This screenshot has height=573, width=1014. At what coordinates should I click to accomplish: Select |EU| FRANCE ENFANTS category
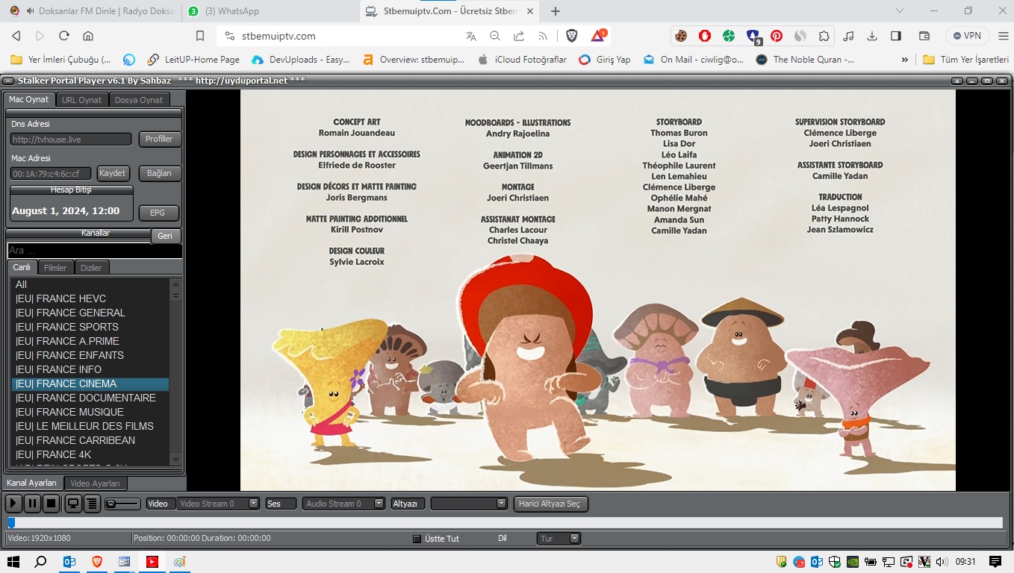point(90,355)
